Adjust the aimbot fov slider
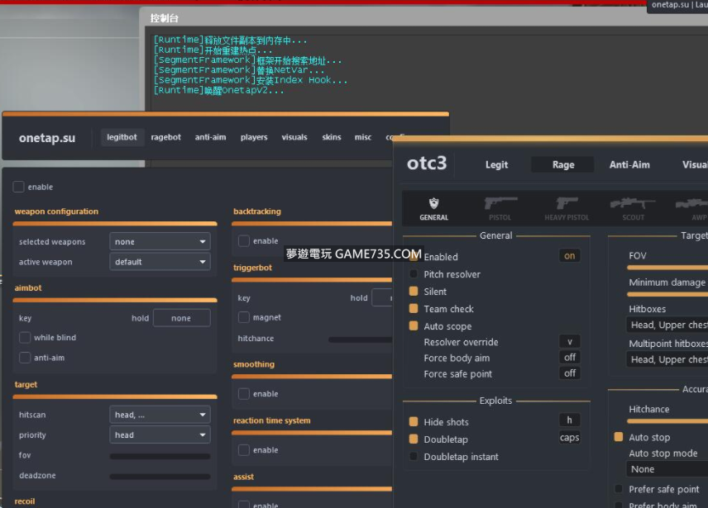 (160, 456)
